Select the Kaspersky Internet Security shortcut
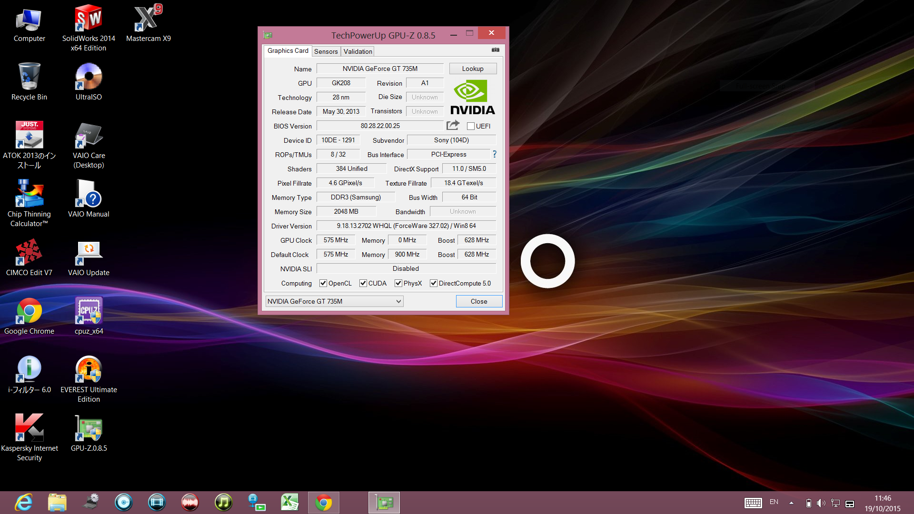Image resolution: width=914 pixels, height=514 pixels. point(29,438)
